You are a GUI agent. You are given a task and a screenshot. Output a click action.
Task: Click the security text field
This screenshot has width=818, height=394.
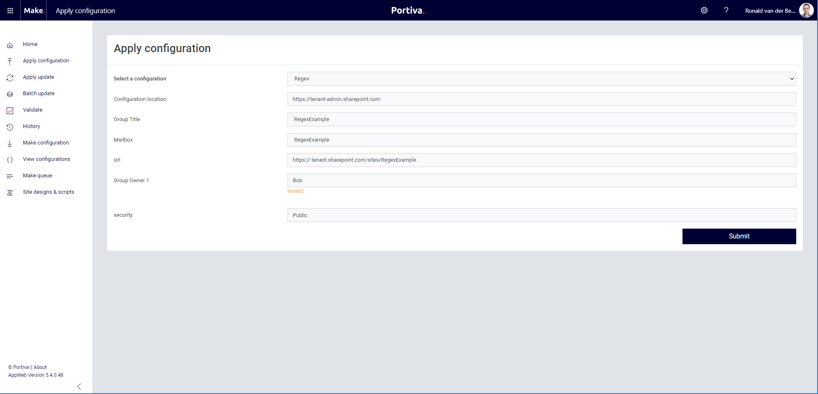pos(541,215)
